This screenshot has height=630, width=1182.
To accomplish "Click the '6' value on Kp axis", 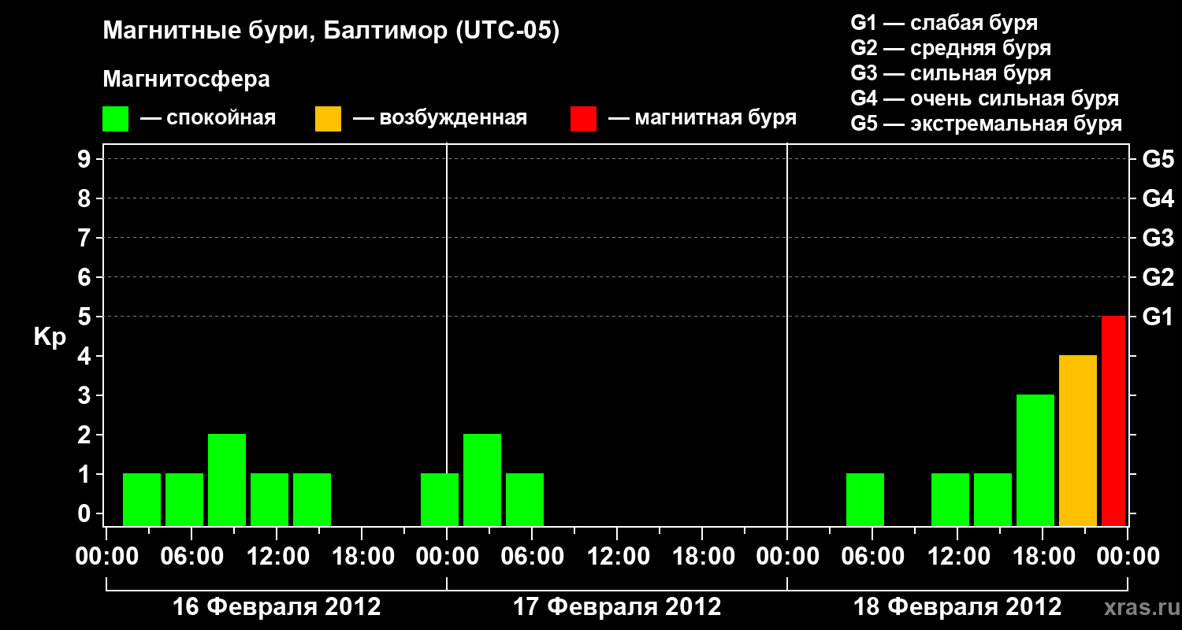I will [x=86, y=277].
